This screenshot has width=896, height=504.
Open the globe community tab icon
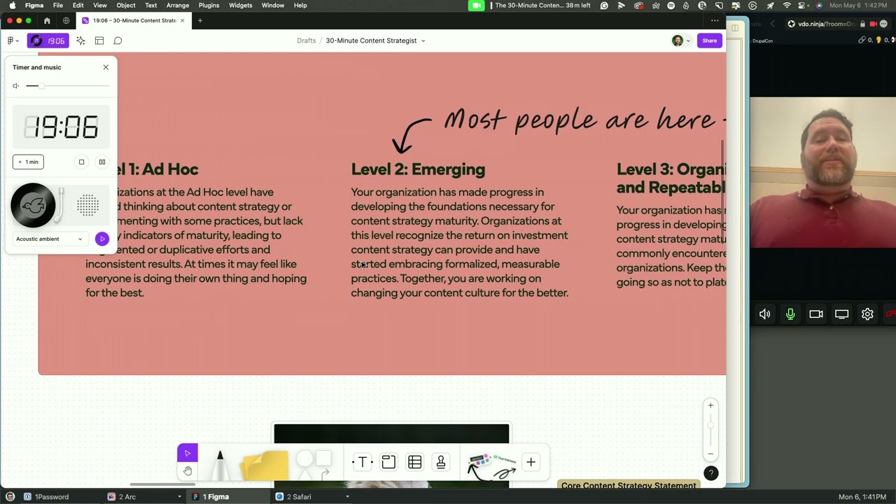[66, 20]
